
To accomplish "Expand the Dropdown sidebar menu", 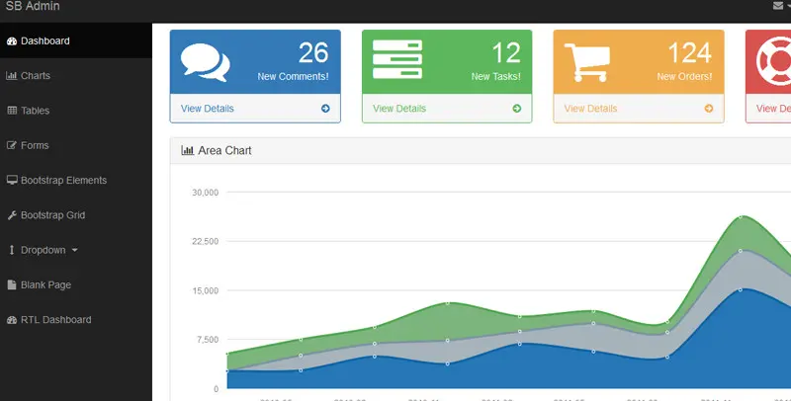I will point(76,250).
